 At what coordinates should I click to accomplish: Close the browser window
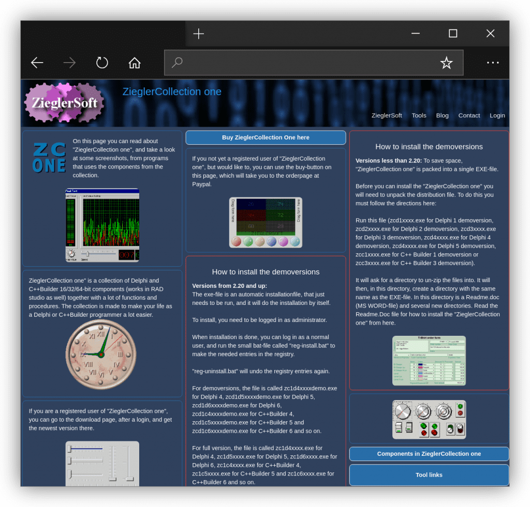pos(491,34)
